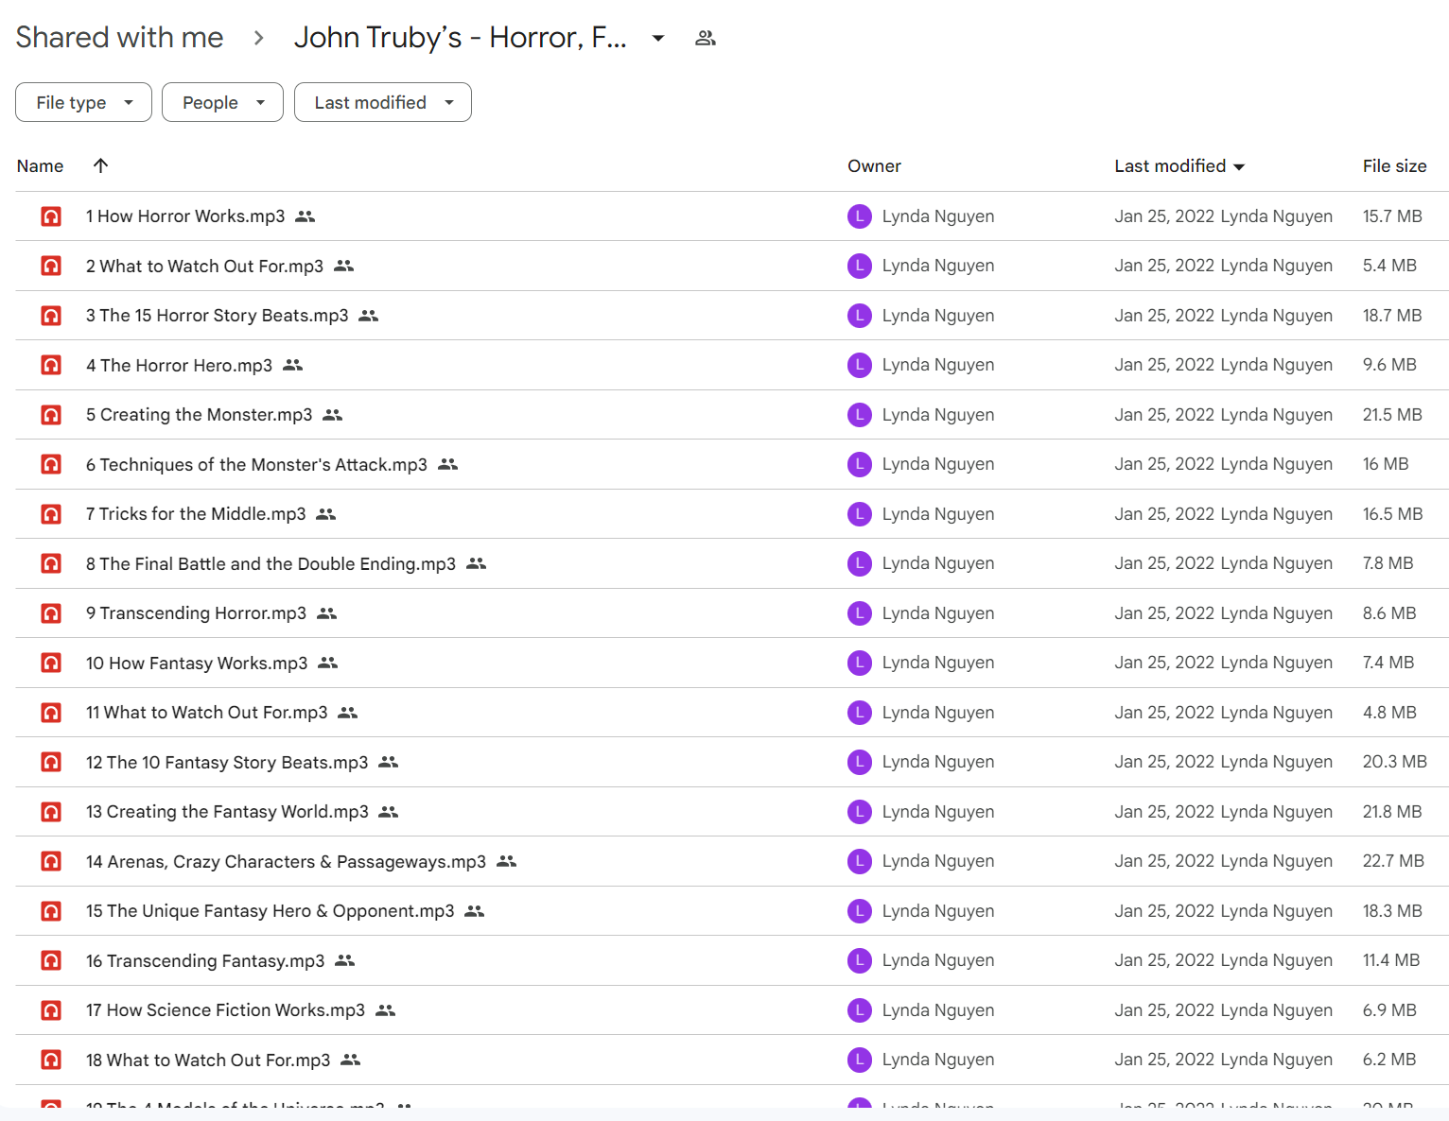The height and width of the screenshot is (1121, 1449).
Task: Click owner name Lynda Nguyen in 5 Creating the Monster row
Action: tap(938, 415)
